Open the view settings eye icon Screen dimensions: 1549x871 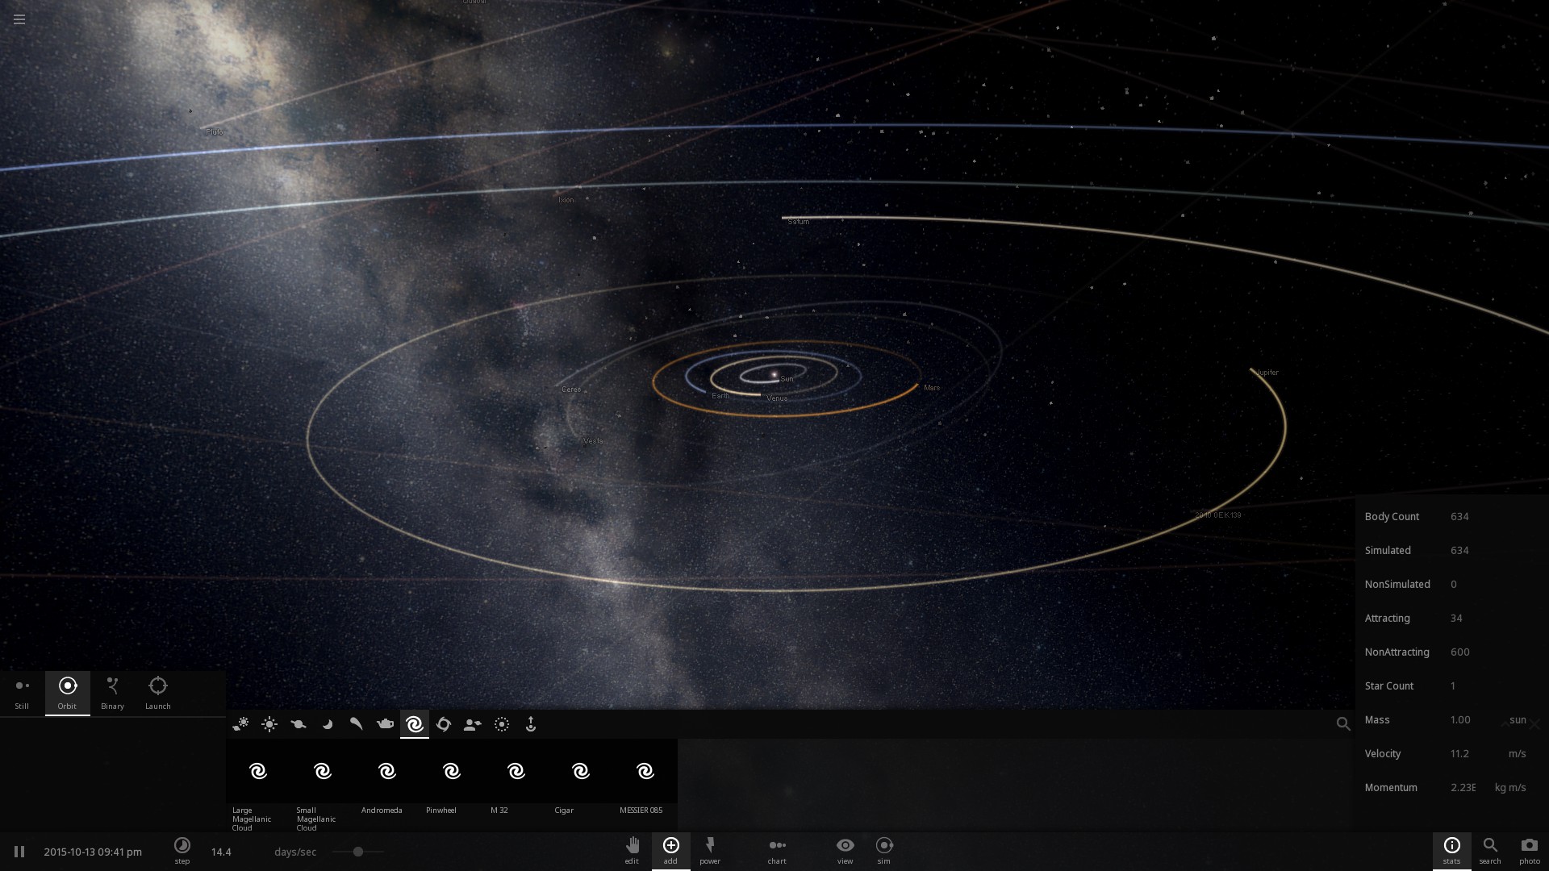[x=845, y=851]
